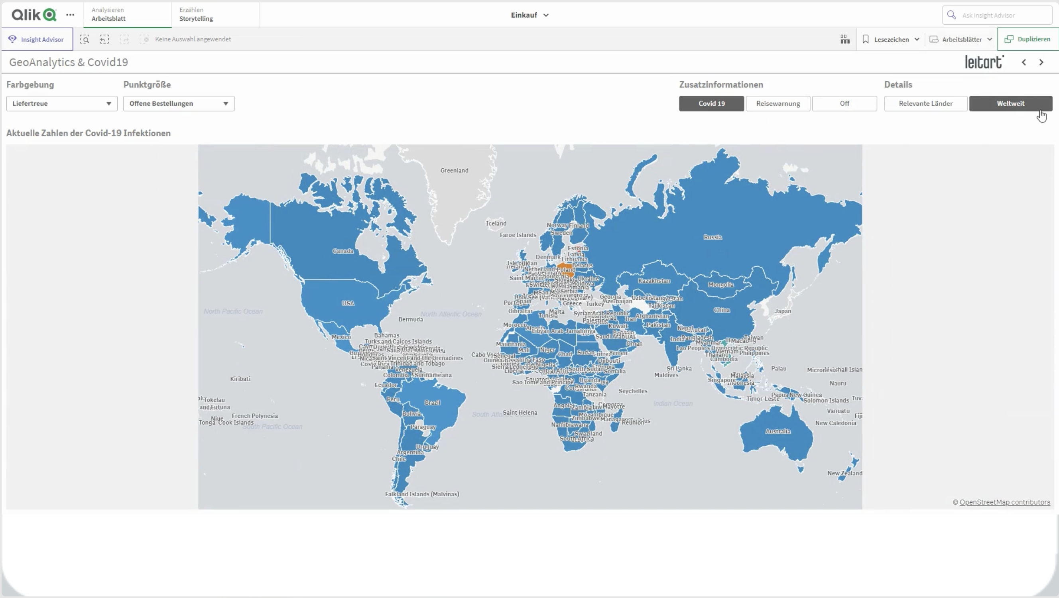
Task: Click the GeoAnalytics & Covid19 sheet title
Action: click(69, 62)
